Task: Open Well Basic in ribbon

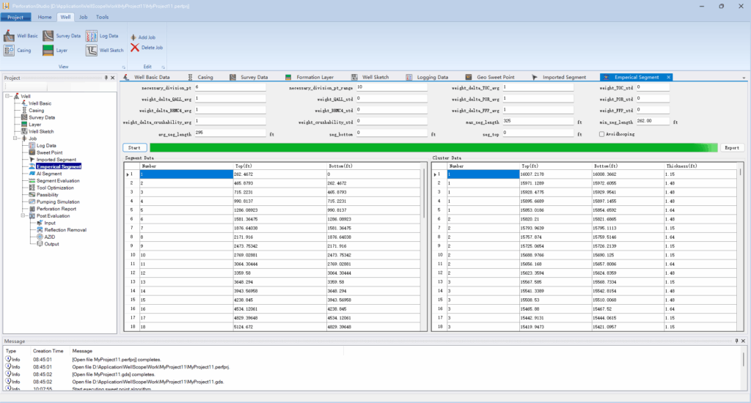Action: tap(21, 36)
